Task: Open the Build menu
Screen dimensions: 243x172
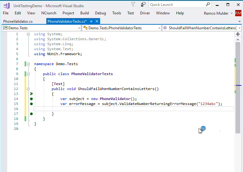Action: coord(84,13)
